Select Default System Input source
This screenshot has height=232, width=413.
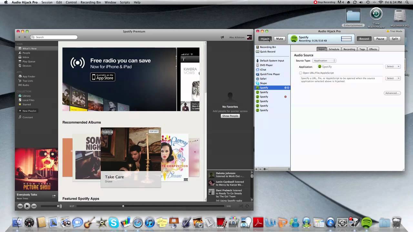pyautogui.click(x=272, y=61)
